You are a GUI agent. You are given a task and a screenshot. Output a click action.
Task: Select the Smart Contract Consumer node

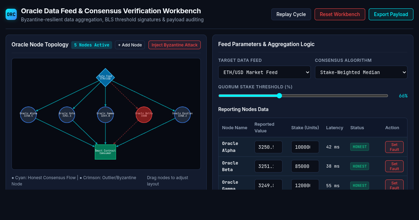[105, 152]
